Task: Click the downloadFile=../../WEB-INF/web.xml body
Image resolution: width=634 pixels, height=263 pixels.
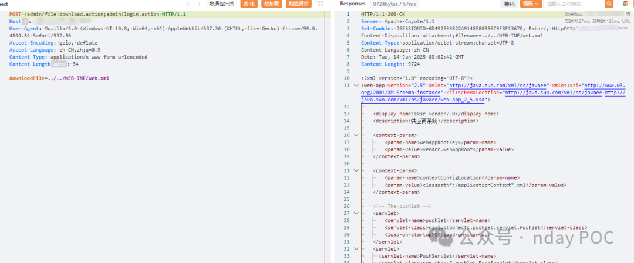Action: click(x=59, y=78)
